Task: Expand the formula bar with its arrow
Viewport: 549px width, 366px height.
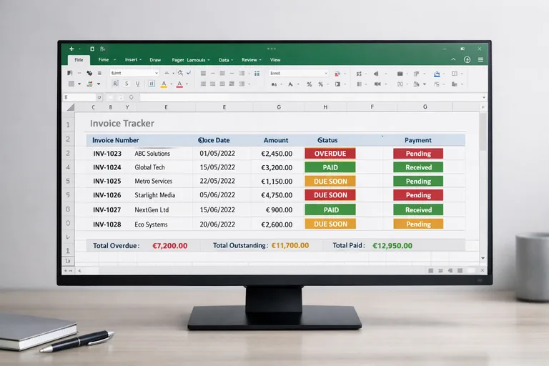Action: [484, 97]
